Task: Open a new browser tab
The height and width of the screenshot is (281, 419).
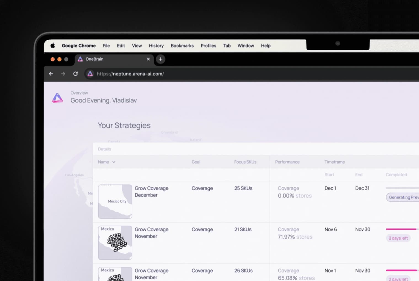Action: pyautogui.click(x=161, y=59)
